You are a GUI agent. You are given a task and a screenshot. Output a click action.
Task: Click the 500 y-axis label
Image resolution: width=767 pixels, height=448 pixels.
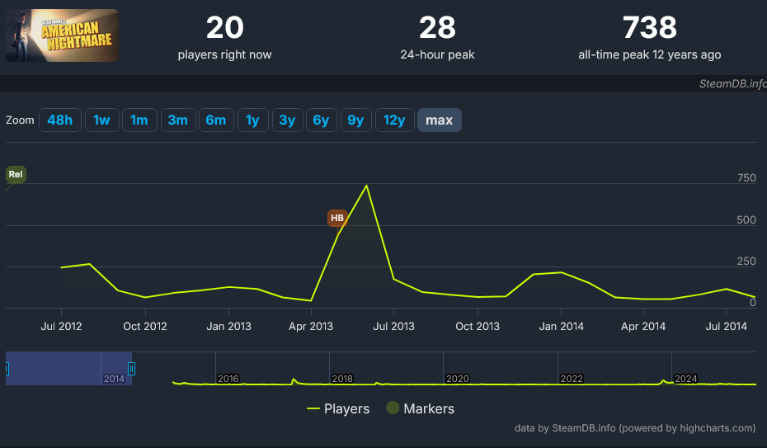click(x=746, y=219)
